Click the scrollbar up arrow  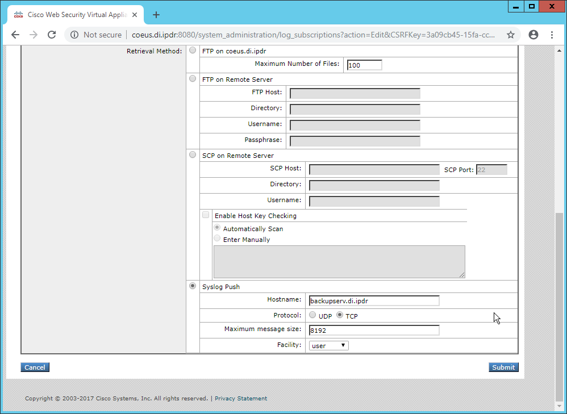pyautogui.click(x=559, y=51)
